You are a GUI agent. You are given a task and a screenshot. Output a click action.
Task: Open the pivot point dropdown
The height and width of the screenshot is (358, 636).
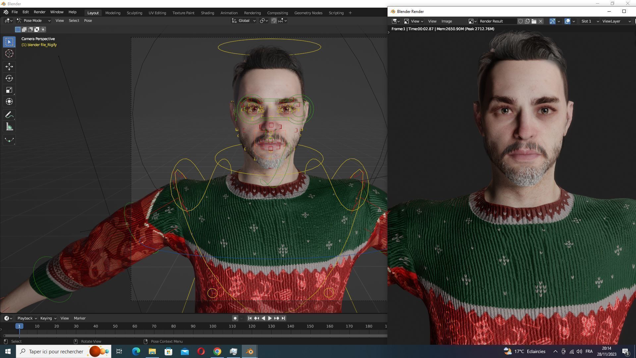click(x=264, y=21)
